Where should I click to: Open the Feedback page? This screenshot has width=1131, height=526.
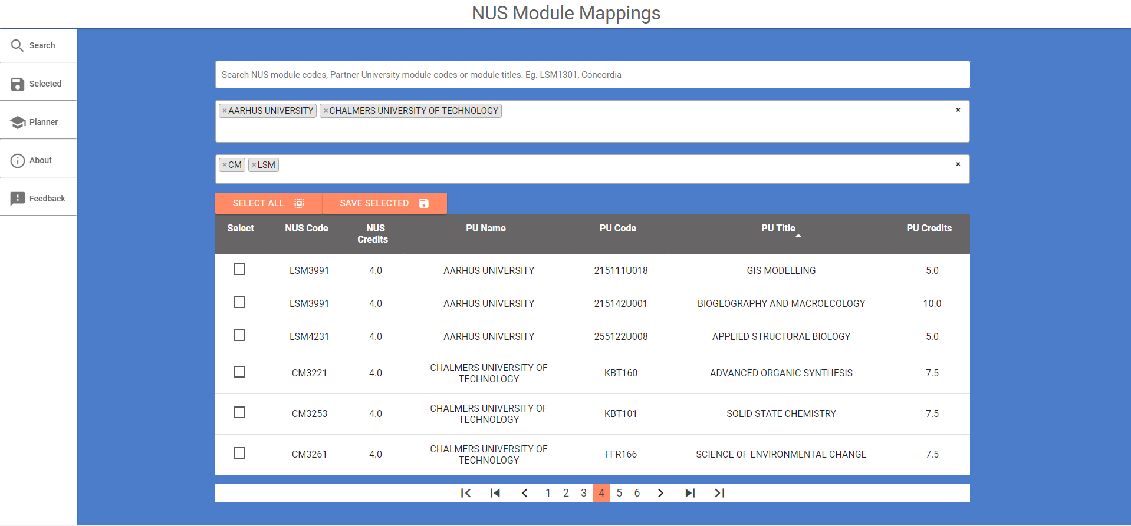click(x=38, y=199)
